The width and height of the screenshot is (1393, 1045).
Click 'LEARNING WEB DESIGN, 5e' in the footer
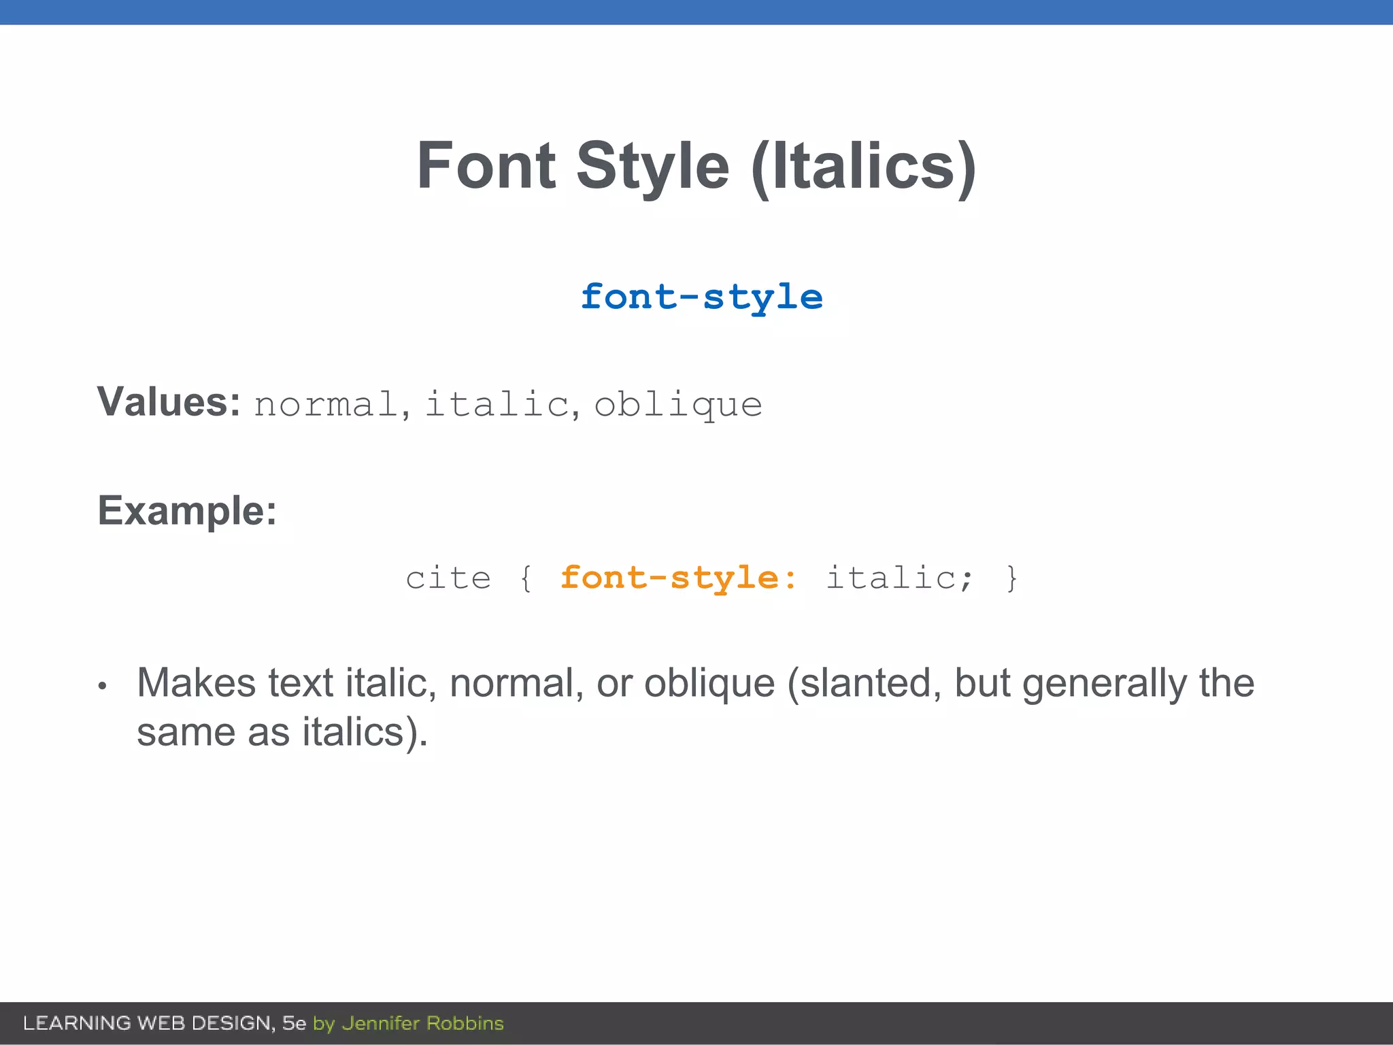click(x=165, y=1023)
